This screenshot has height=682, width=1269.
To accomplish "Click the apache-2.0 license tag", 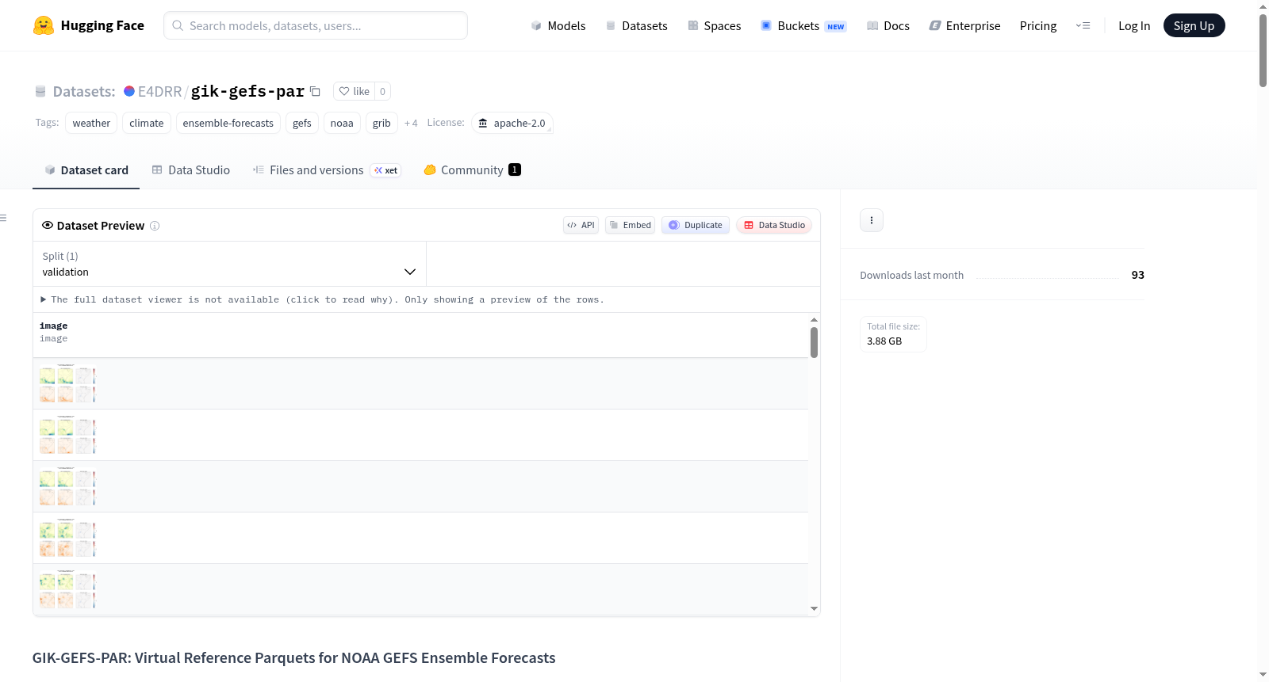I will point(512,123).
